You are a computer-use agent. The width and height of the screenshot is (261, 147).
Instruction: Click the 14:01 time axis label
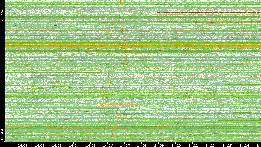[x=22, y=145]
